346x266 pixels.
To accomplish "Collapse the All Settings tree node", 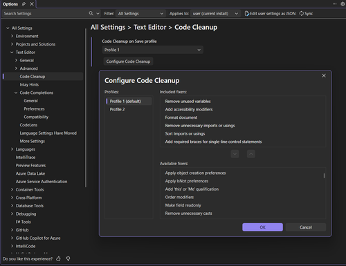I will pyautogui.click(x=8, y=28).
